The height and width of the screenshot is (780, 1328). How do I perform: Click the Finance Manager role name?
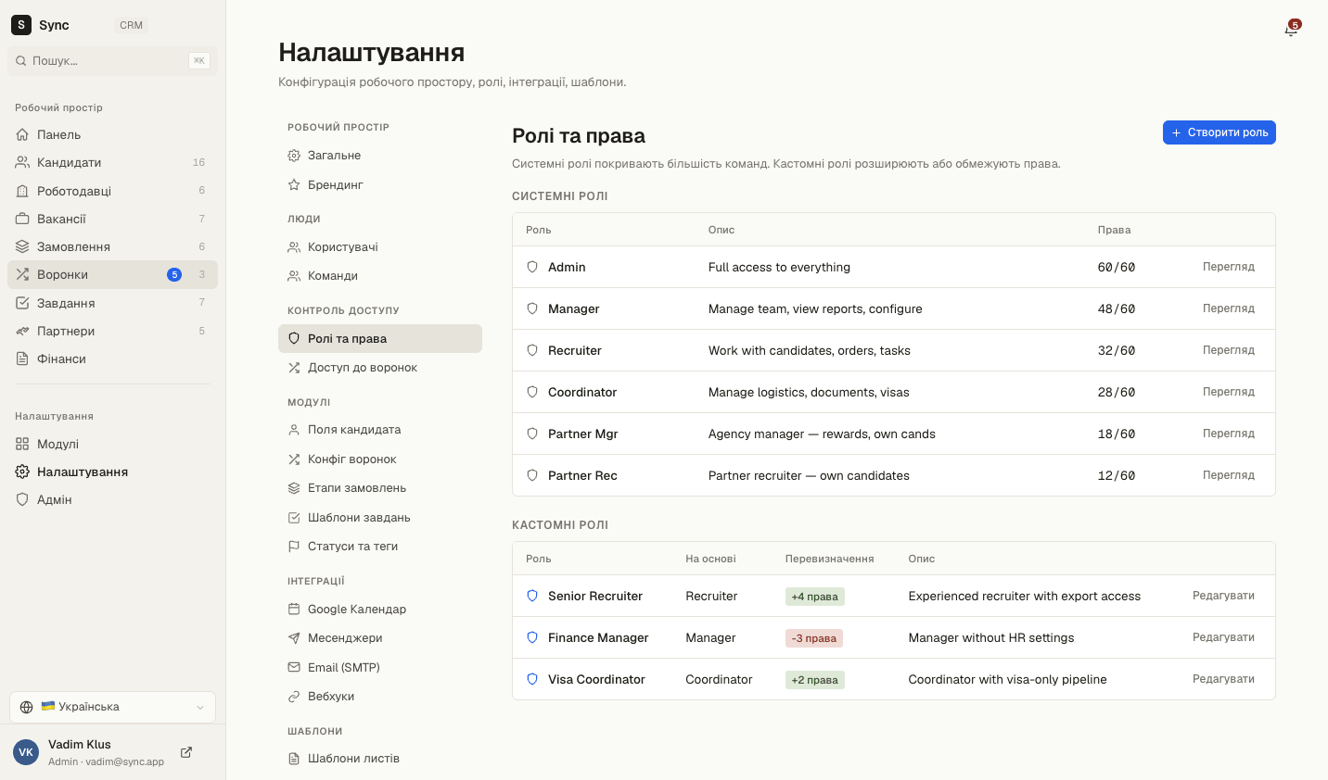598,637
